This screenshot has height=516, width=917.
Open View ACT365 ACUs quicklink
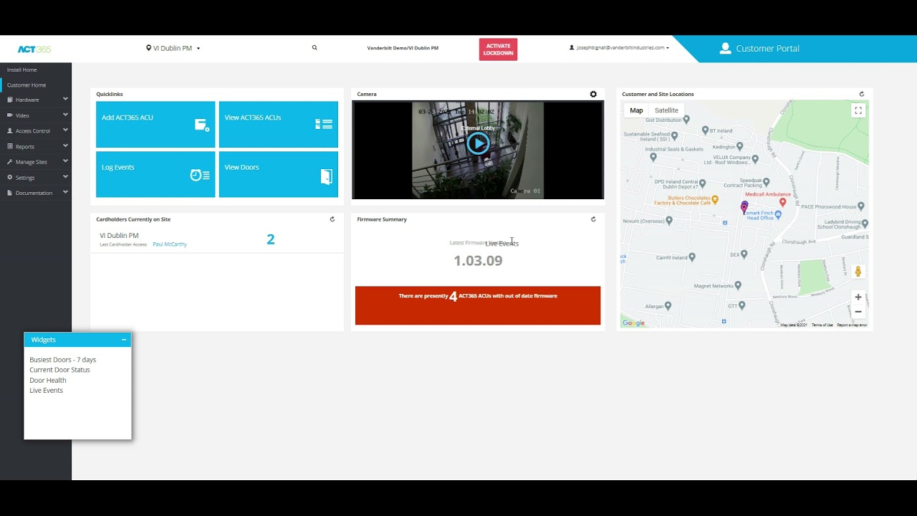(x=279, y=125)
